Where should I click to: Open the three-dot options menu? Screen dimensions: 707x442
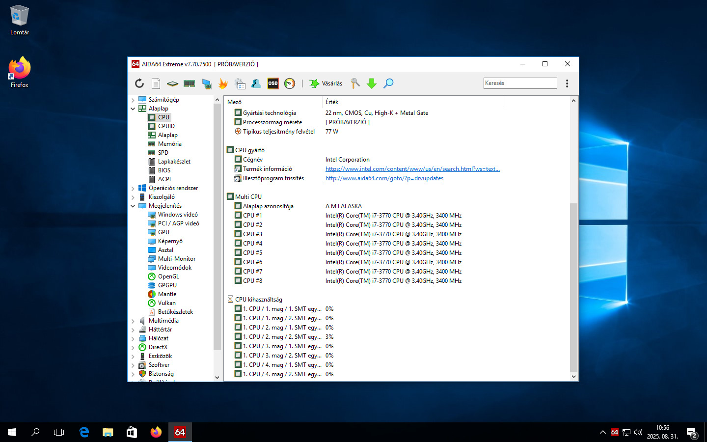(x=567, y=83)
